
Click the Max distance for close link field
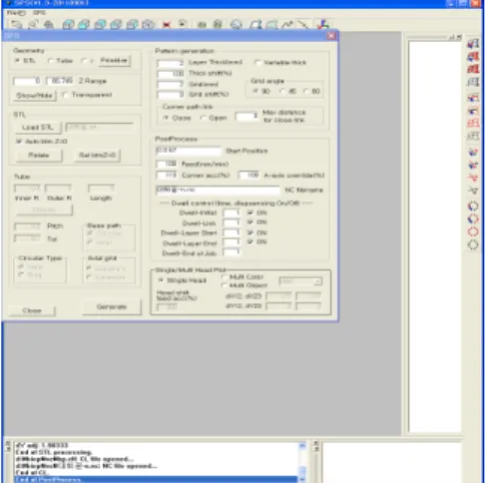246,116
